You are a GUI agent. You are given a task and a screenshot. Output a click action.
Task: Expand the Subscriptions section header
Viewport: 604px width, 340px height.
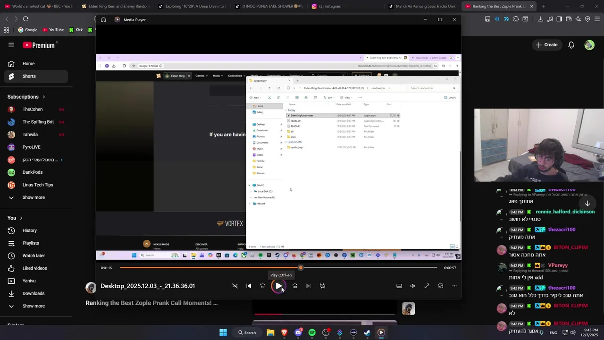[x=26, y=97]
